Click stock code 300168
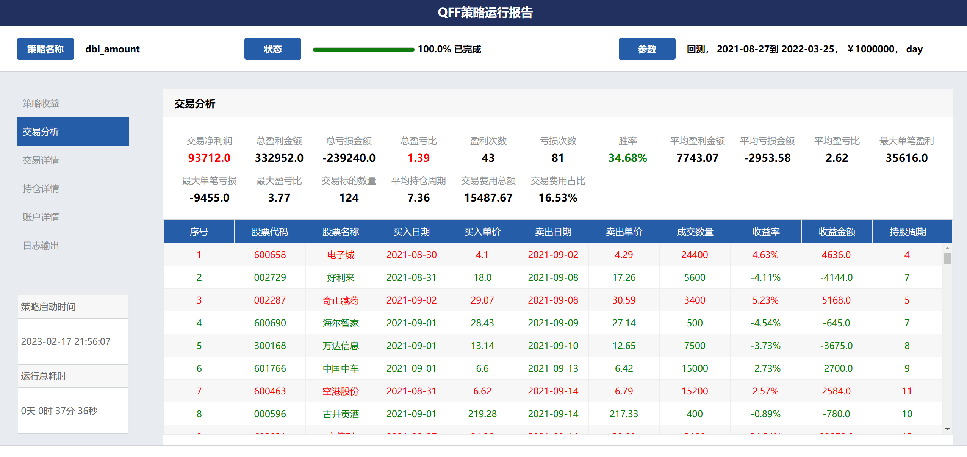The image size is (967, 457). (270, 346)
